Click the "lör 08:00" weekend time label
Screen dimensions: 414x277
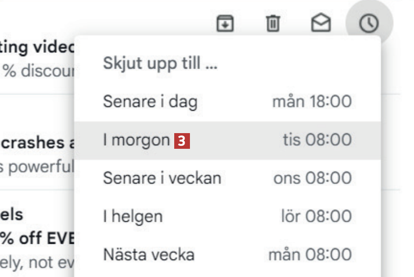click(317, 217)
